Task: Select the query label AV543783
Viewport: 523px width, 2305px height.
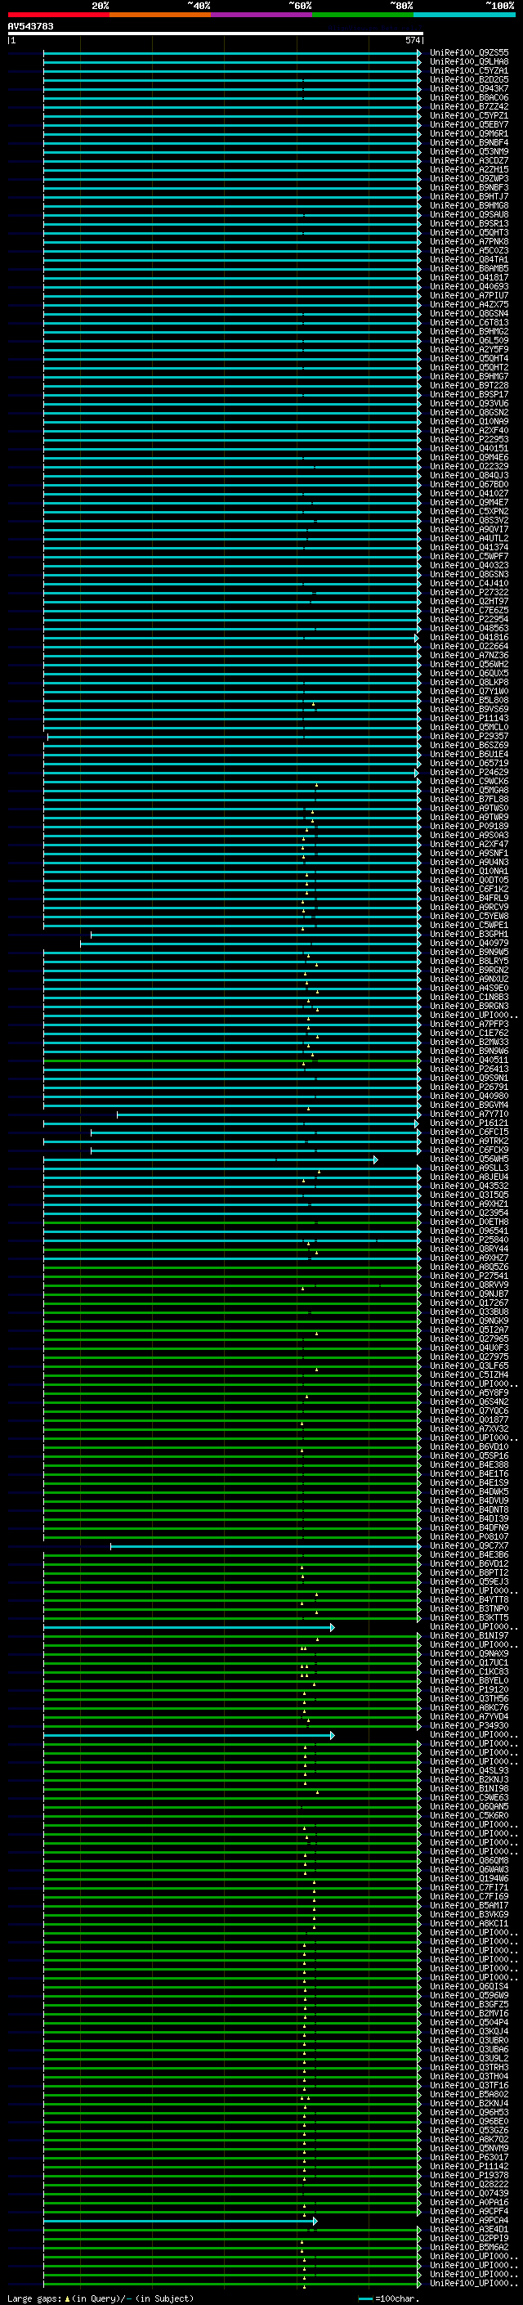Action: tap(30, 27)
